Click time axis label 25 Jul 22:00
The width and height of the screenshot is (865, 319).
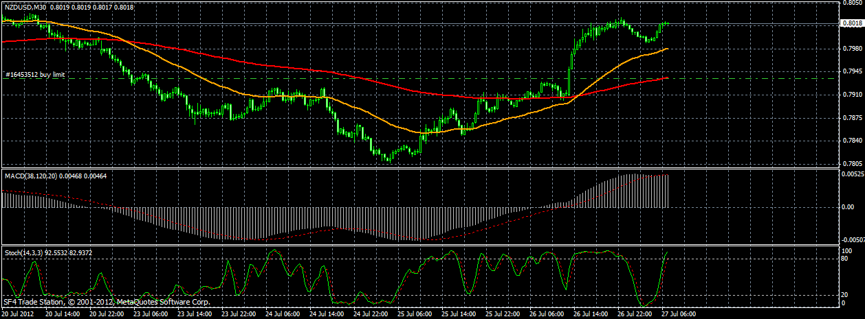502,314
